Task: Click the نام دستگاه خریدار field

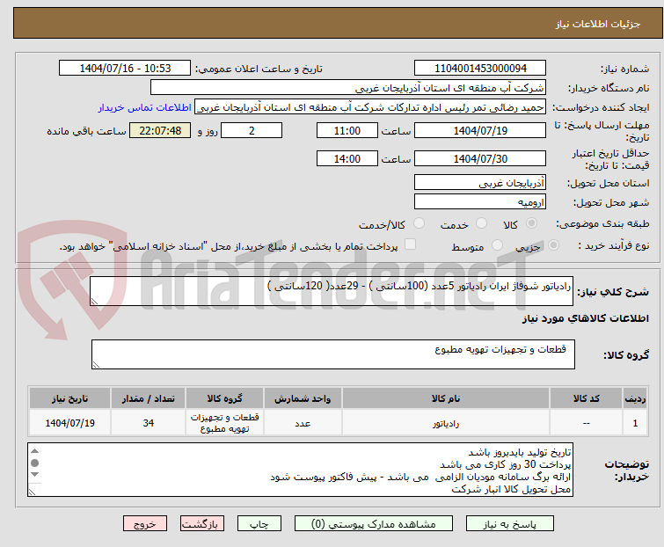Action: point(348,88)
